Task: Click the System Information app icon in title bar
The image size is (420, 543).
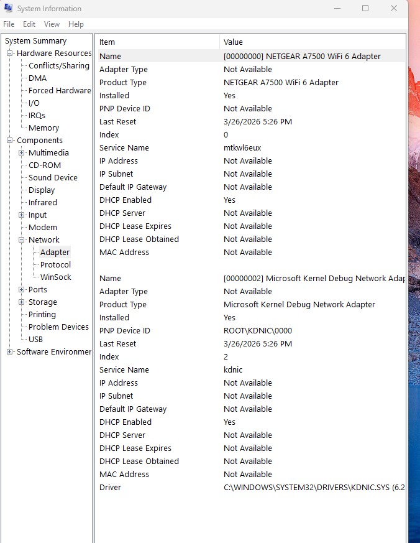Action: point(8,8)
